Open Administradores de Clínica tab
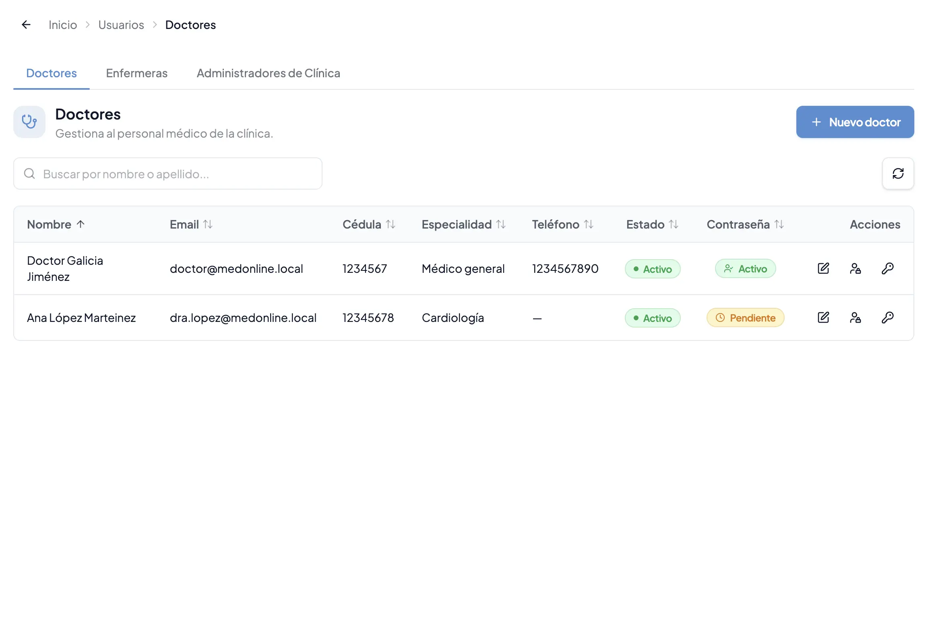 pos(268,73)
